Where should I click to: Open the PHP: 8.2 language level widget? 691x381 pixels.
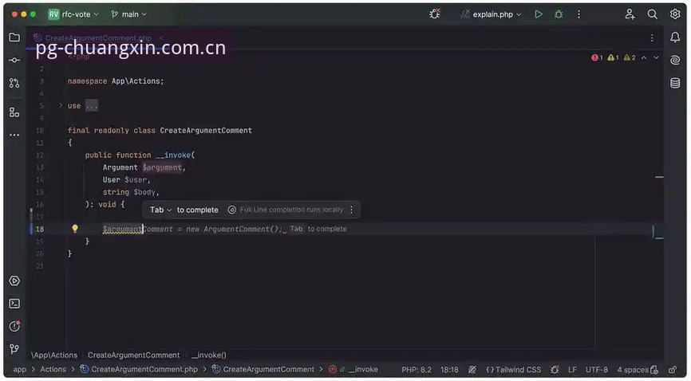point(416,370)
